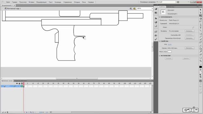Screen dimensions: 203x114
Task: Select the Rectangle tool
Action: pyautogui.click(x=200, y=34)
